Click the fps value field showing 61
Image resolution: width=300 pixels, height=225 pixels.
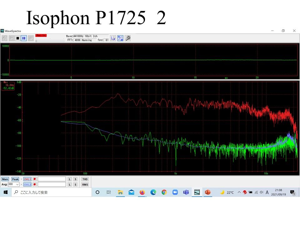[107, 40]
